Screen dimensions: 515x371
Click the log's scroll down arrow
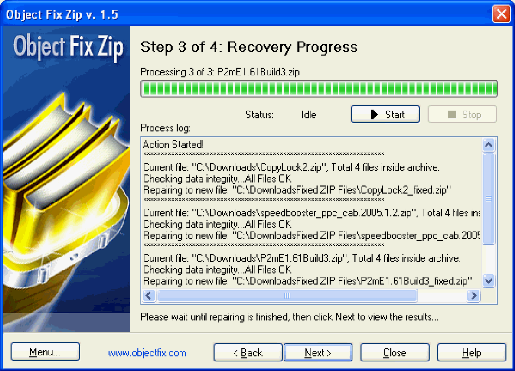pos(489,281)
